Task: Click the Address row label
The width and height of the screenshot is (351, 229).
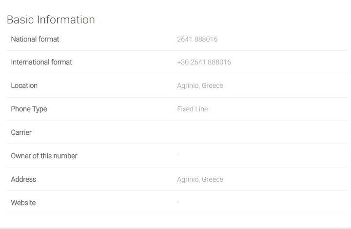Action: (x=23, y=179)
